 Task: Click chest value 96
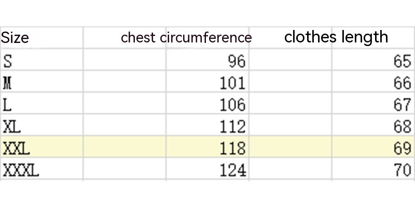(236, 62)
